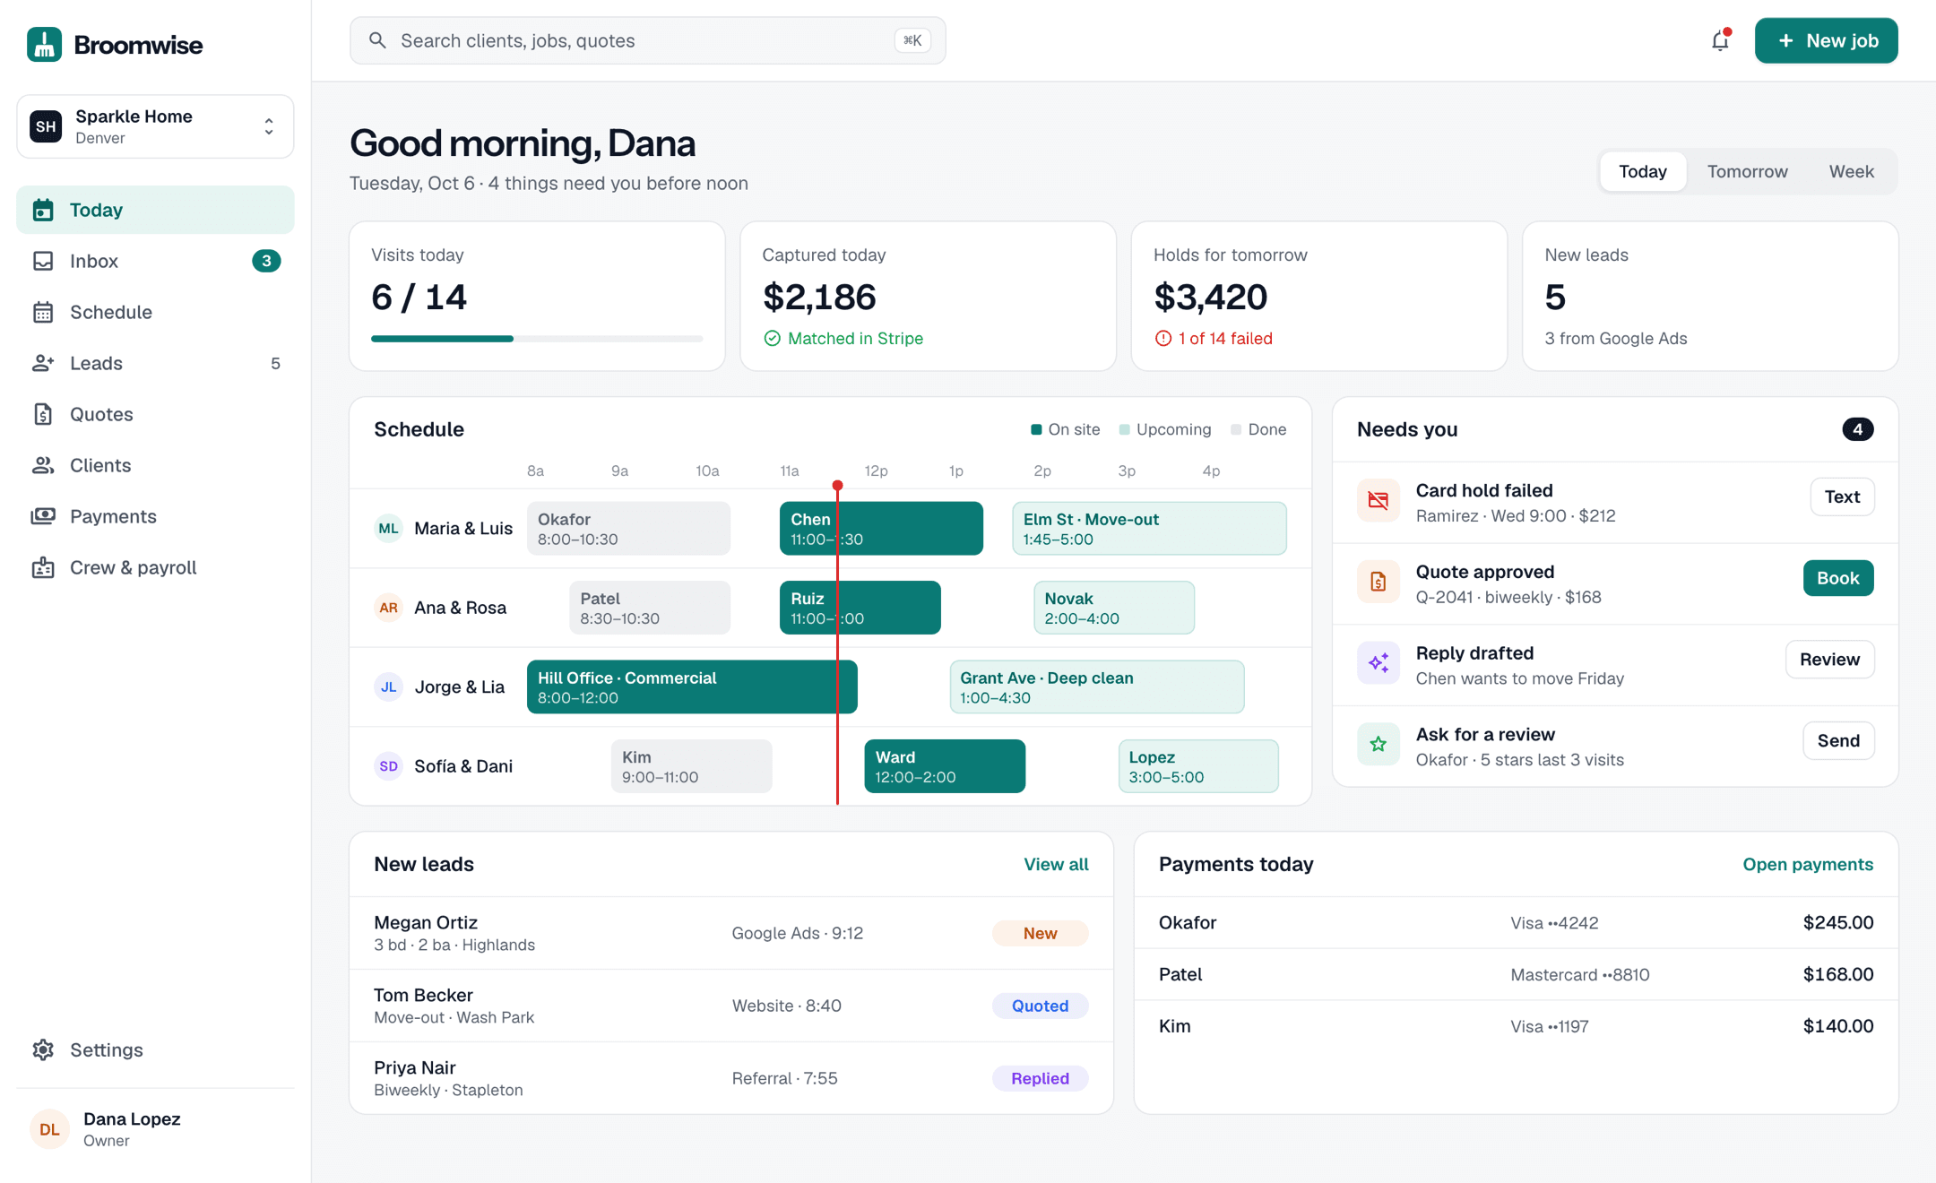Screen dimensions: 1936x1183
Task: Review the drafted reply to Chen
Action: tap(1829, 660)
